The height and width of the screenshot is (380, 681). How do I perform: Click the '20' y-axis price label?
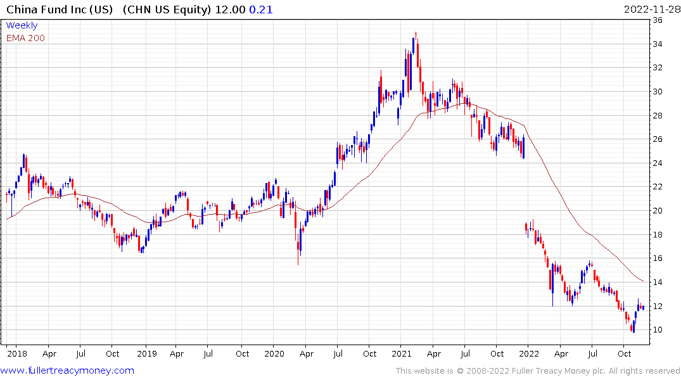(658, 211)
